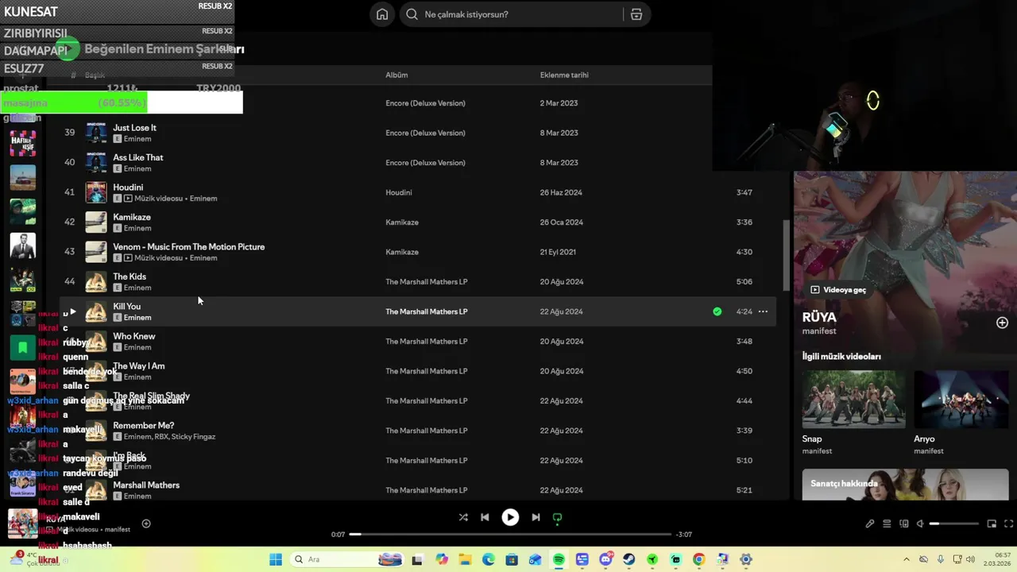
Task: Open the 'Encore (Deluxe Version)' album link on the Just Lose It row
Action: 425,133
